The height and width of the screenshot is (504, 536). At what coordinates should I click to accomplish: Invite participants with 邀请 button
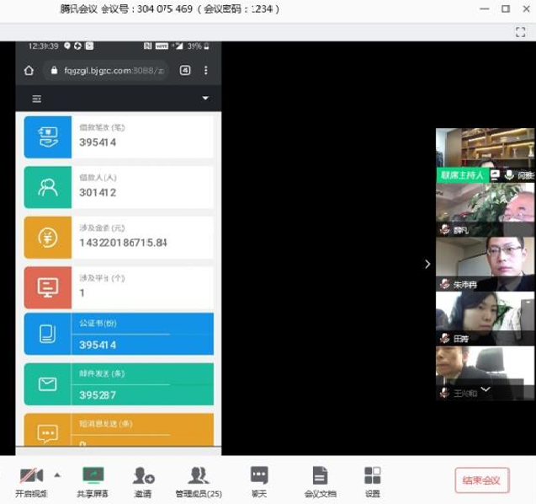[143, 482]
